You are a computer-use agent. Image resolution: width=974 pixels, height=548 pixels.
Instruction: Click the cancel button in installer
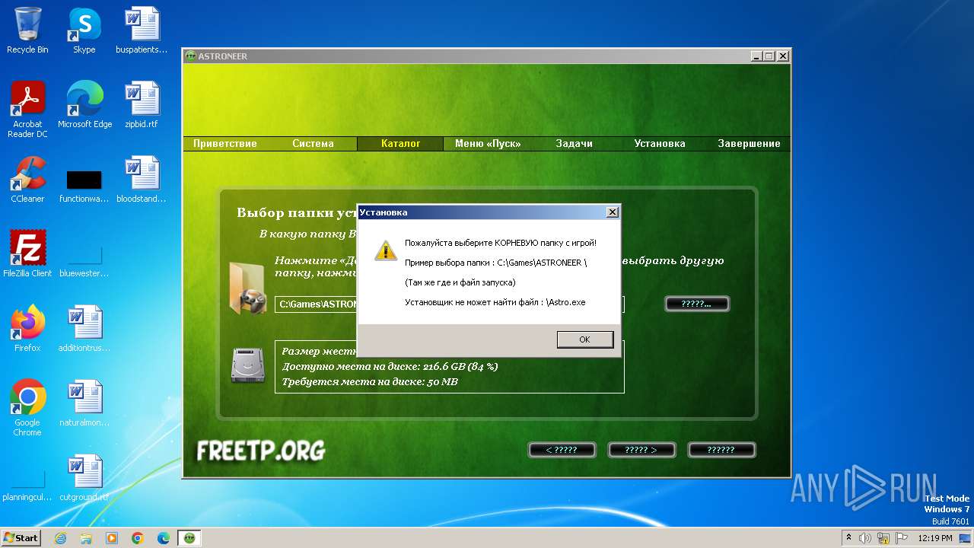point(721,450)
